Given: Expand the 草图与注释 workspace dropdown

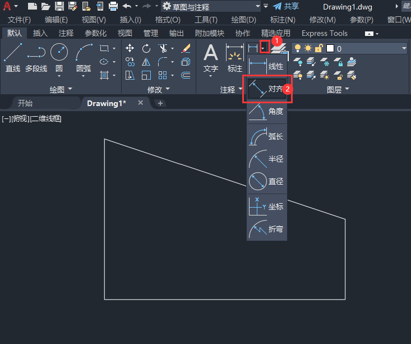Looking at the screenshot, I should pyautogui.click(x=257, y=6).
